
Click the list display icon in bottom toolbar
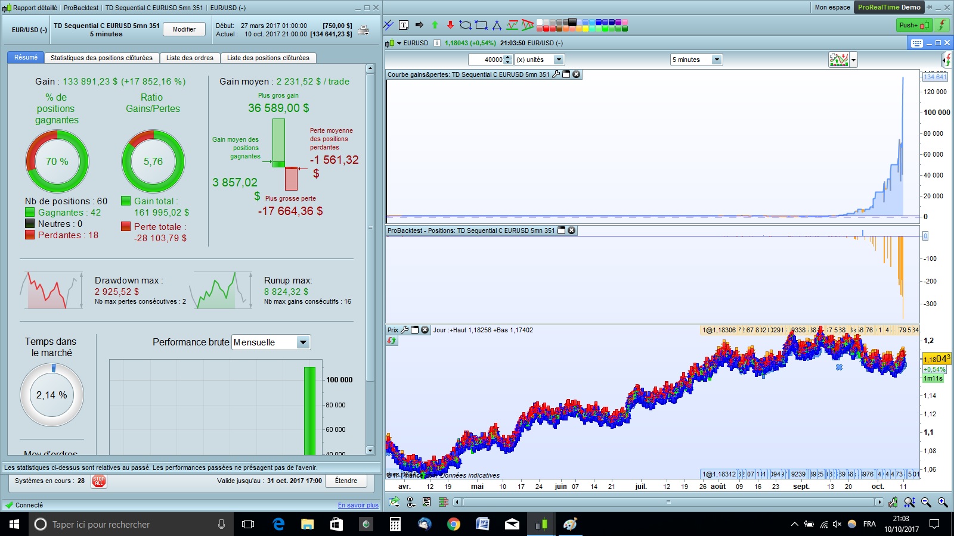tap(426, 502)
